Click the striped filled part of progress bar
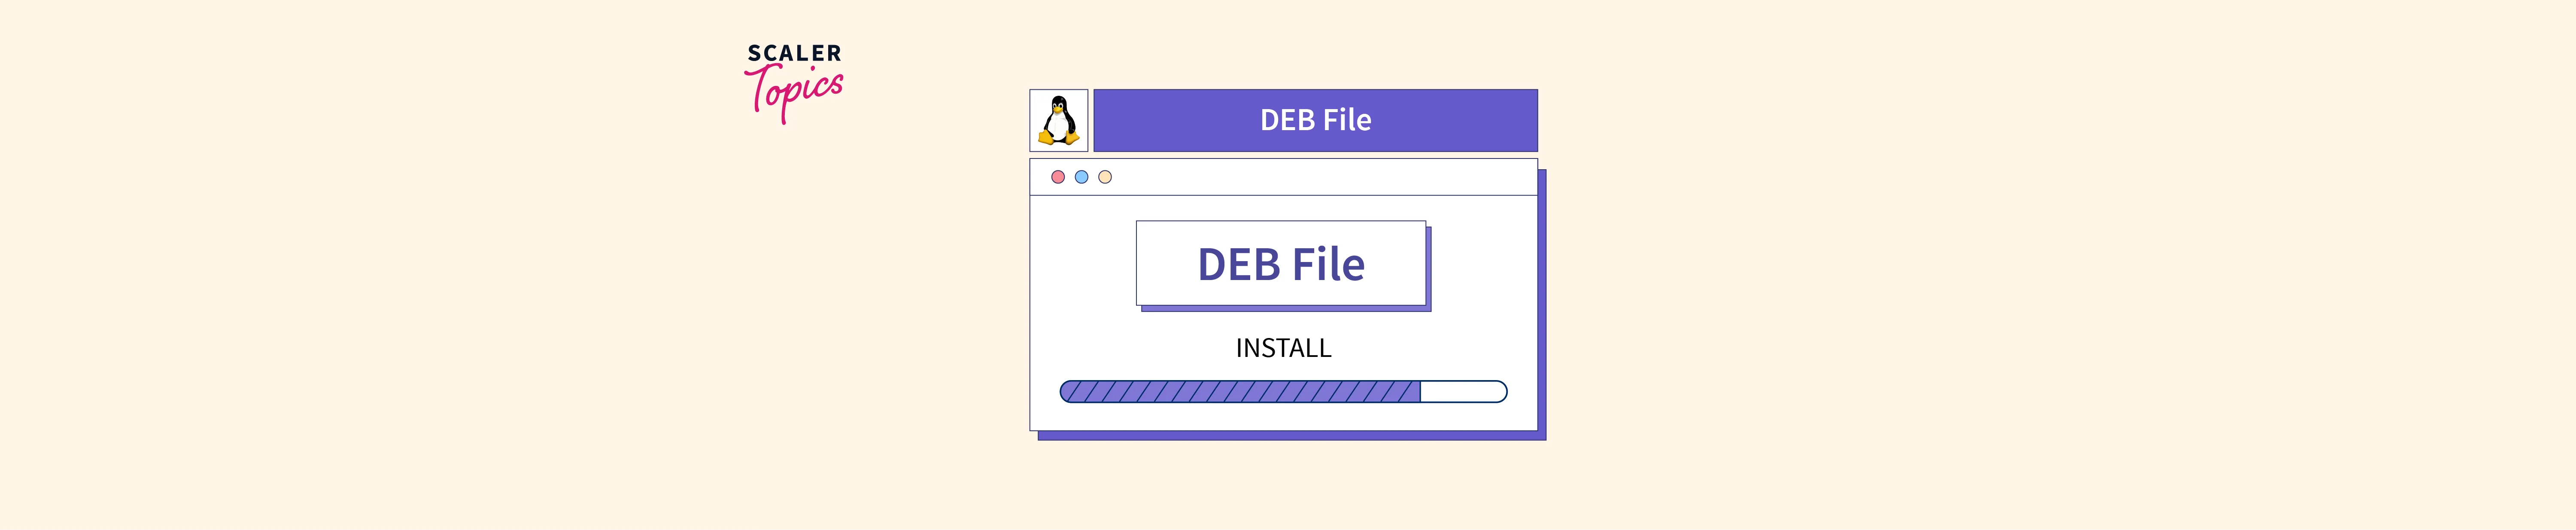This screenshot has height=530, width=2576. 1240,391
